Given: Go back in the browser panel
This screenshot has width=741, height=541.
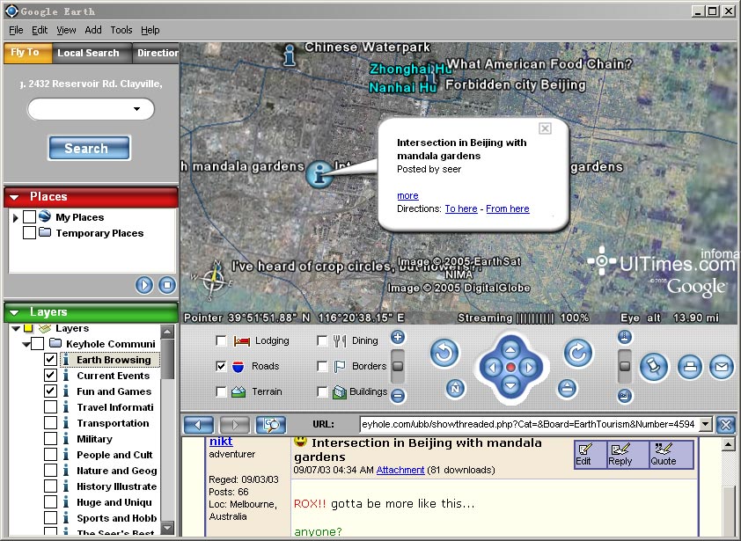Looking at the screenshot, I should tap(199, 425).
